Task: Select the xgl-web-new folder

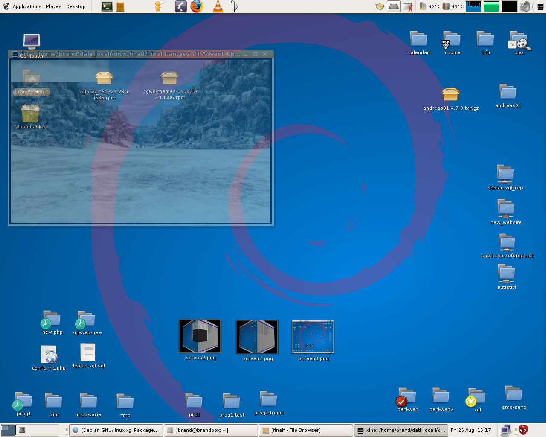Action: 87,323
